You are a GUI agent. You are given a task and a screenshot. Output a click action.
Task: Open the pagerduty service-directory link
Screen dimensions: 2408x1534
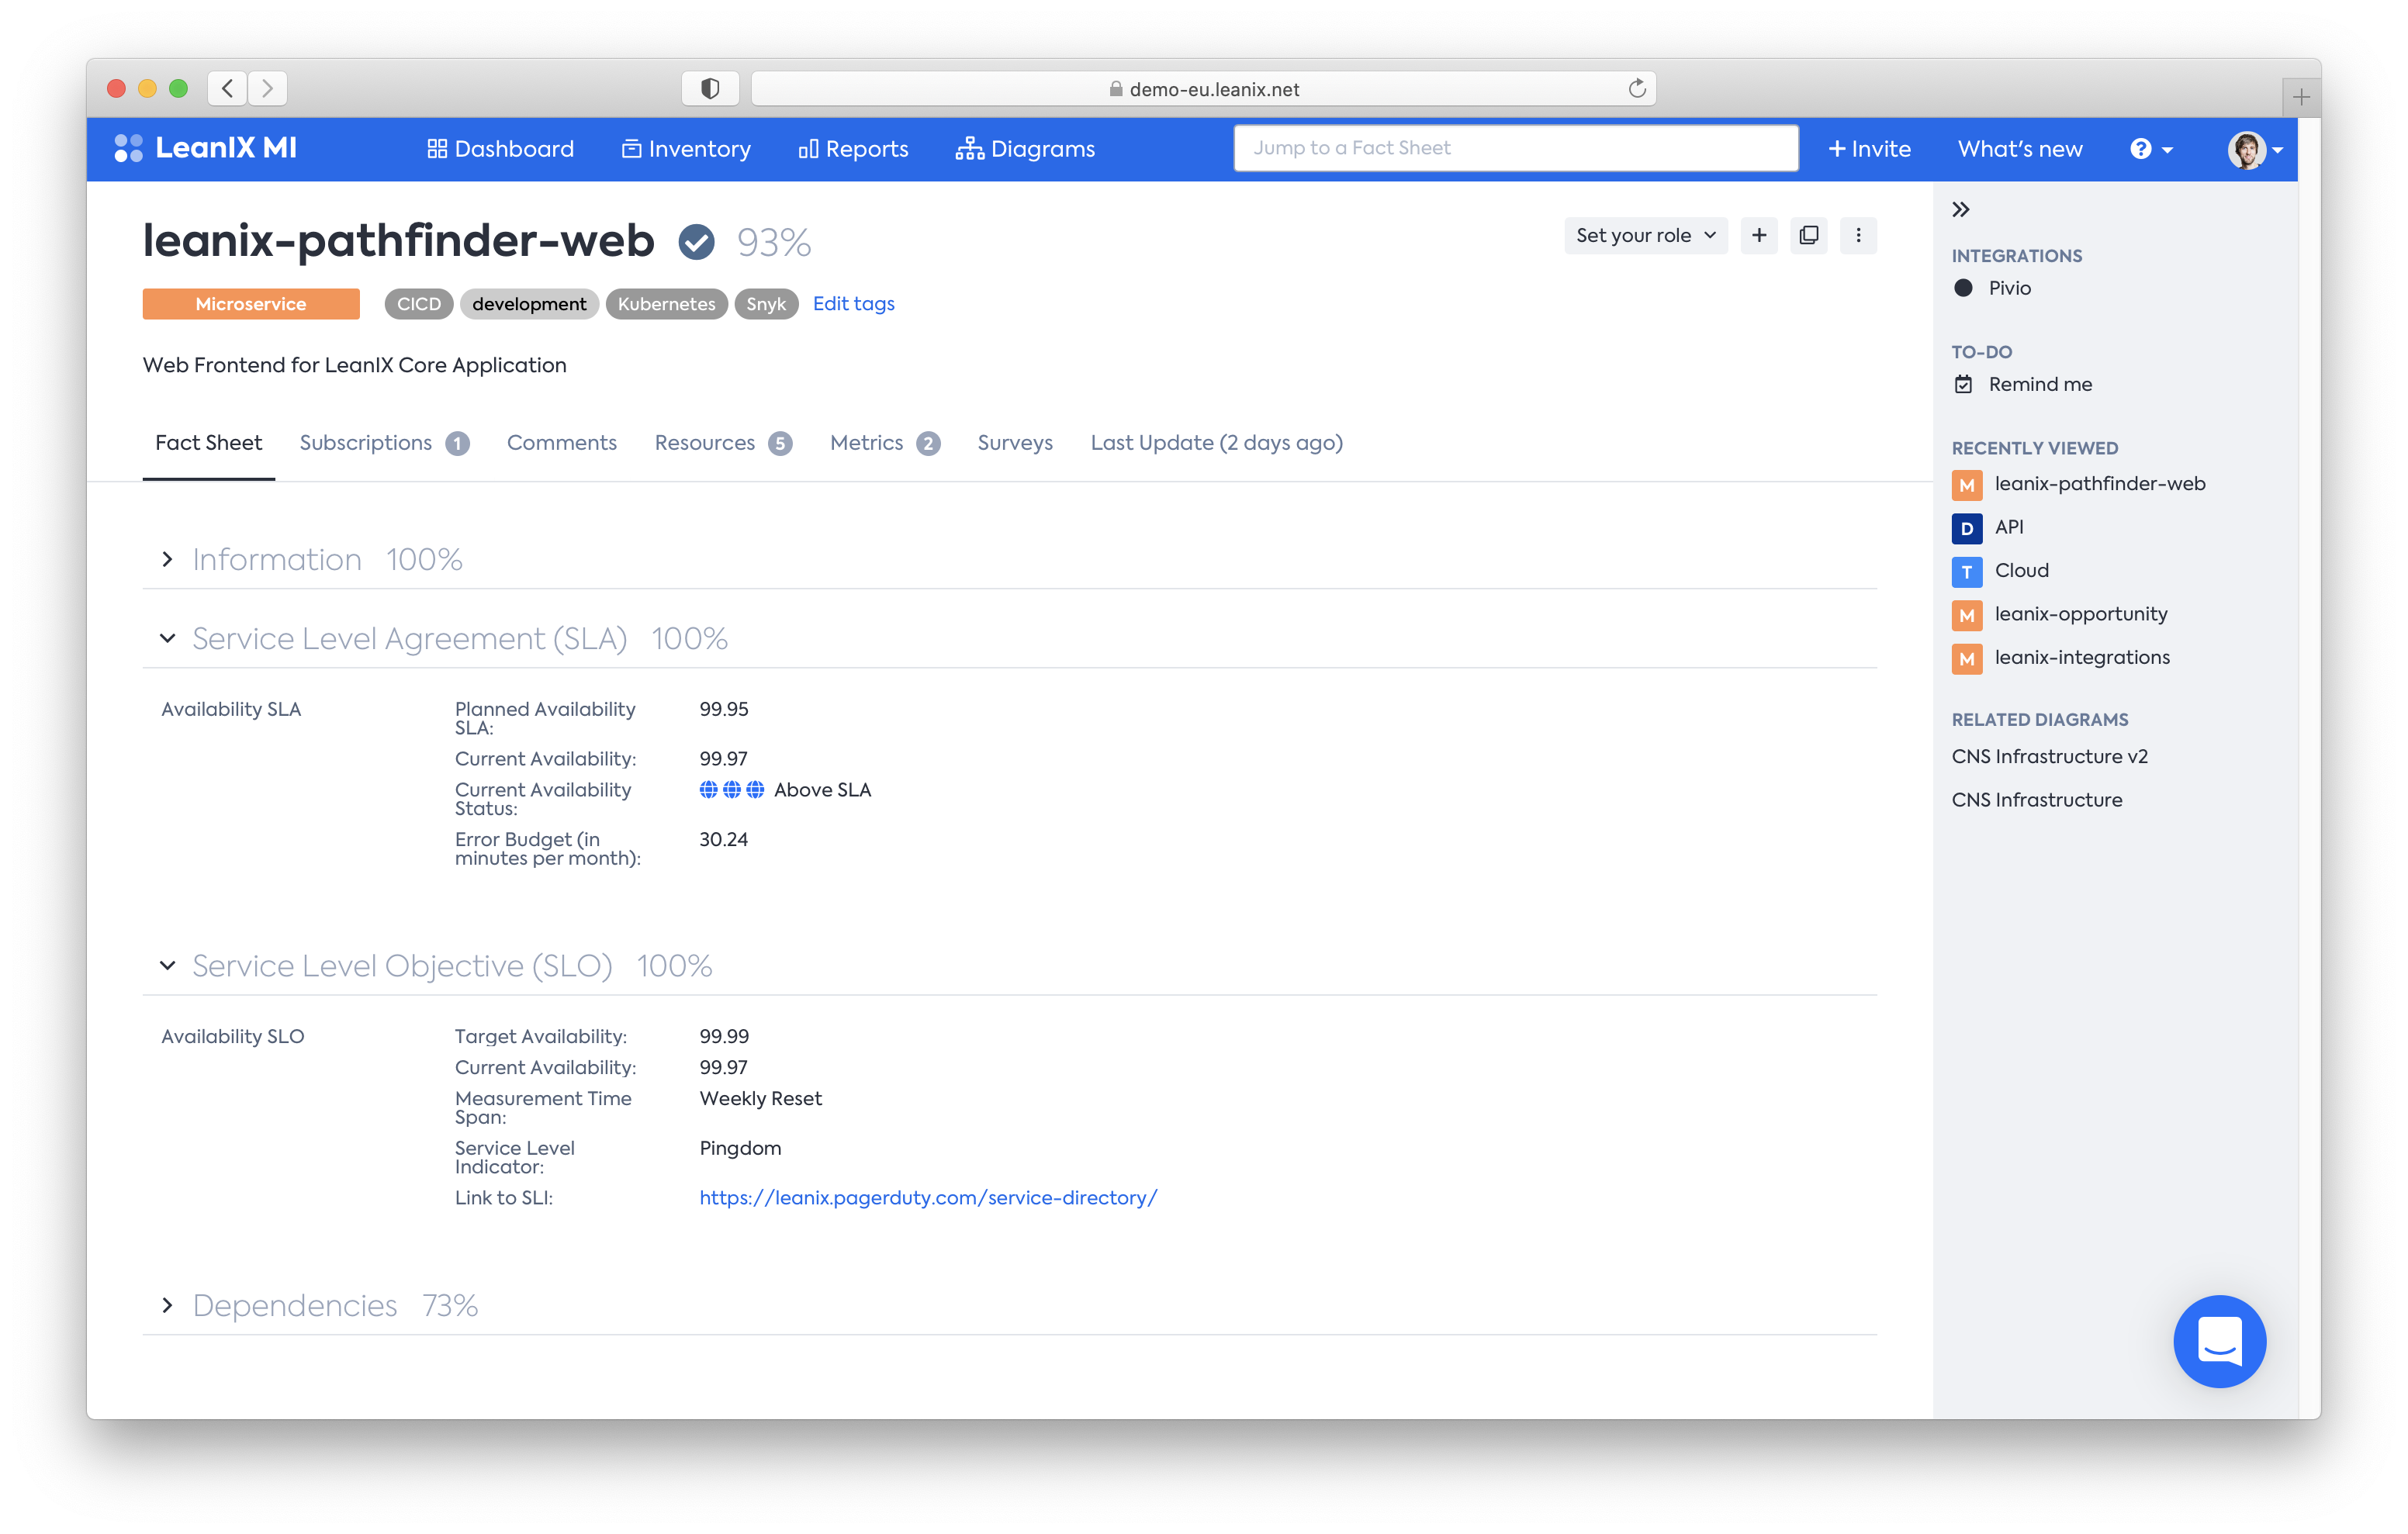pyautogui.click(x=928, y=1197)
